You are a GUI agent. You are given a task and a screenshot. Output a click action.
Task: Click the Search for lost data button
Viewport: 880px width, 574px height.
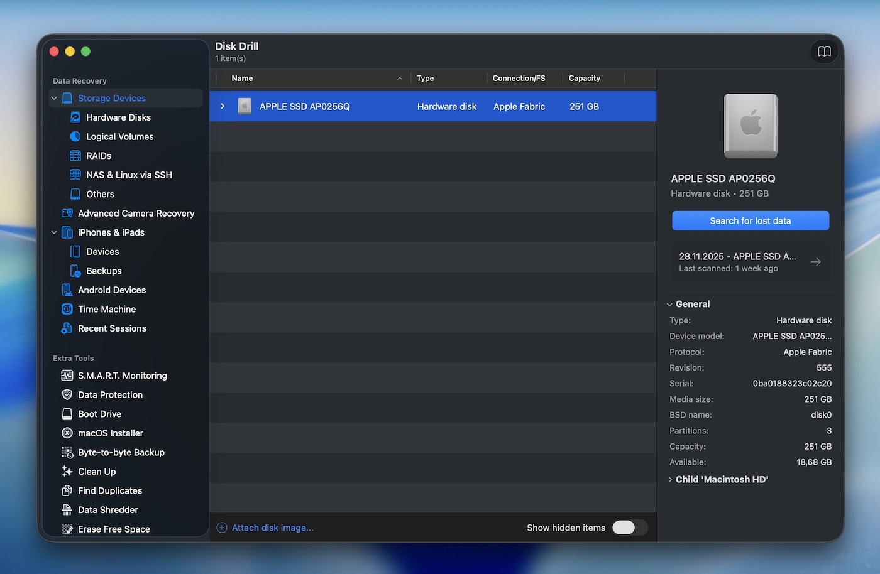click(x=750, y=220)
